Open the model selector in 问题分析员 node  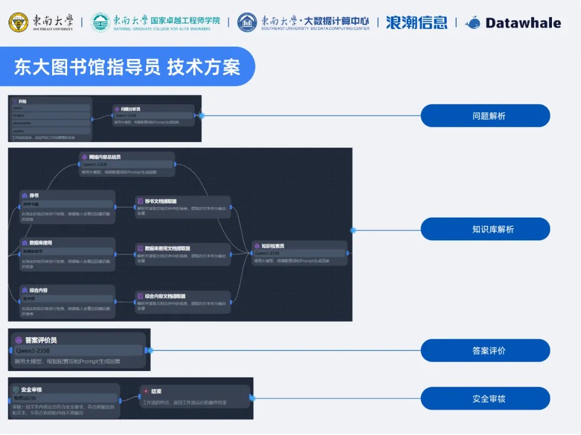pos(153,115)
